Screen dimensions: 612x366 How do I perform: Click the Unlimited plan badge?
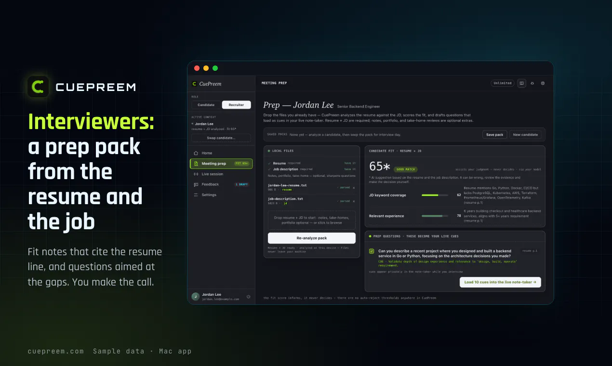503,83
